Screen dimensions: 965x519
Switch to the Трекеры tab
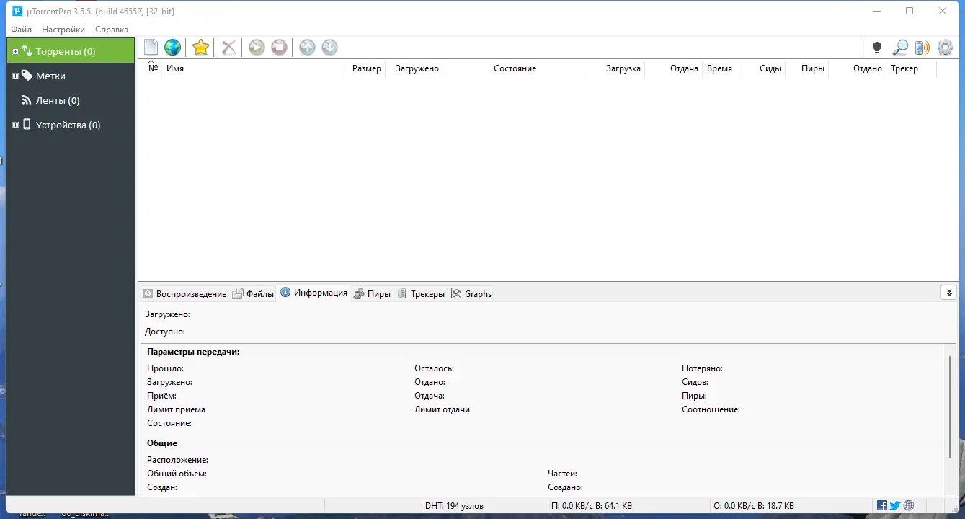427,293
